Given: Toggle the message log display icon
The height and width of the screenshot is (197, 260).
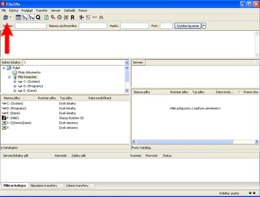Looking at the screenshot, I should click(x=18, y=17).
